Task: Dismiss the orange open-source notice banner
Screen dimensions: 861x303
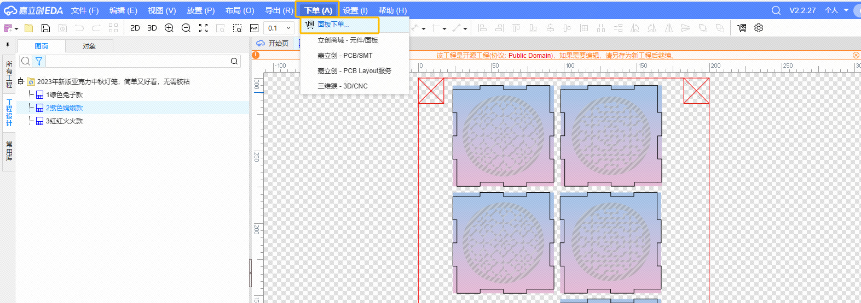Action: [856, 55]
